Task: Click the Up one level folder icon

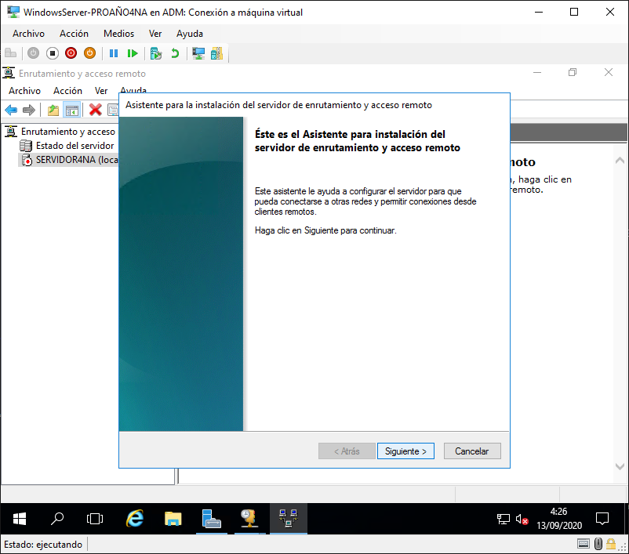Action: (53, 110)
